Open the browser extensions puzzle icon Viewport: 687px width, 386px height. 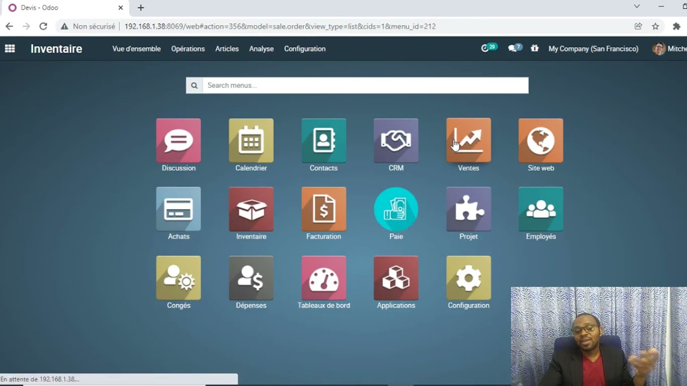[x=677, y=26]
